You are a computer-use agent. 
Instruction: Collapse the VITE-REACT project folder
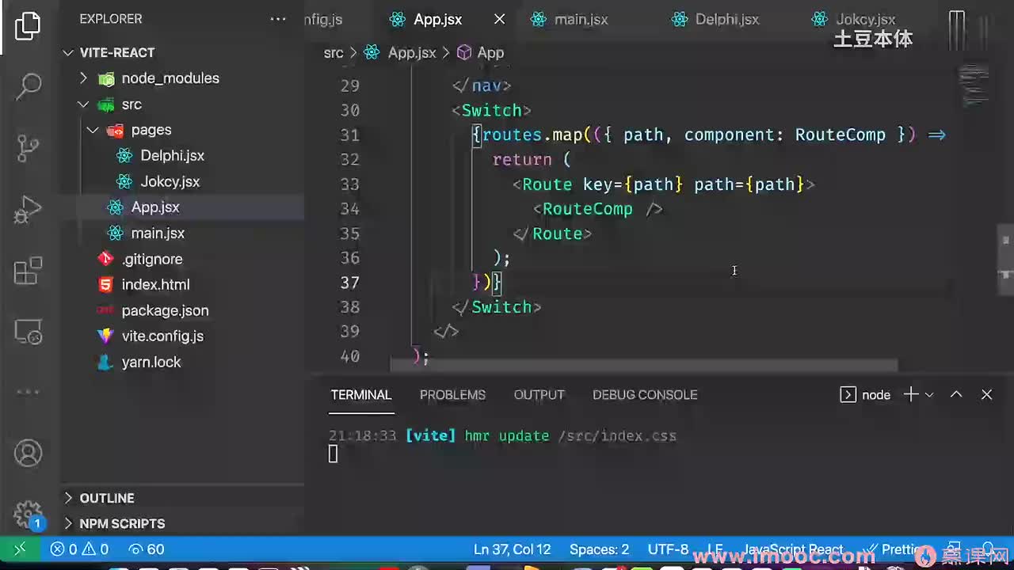(x=182, y=52)
